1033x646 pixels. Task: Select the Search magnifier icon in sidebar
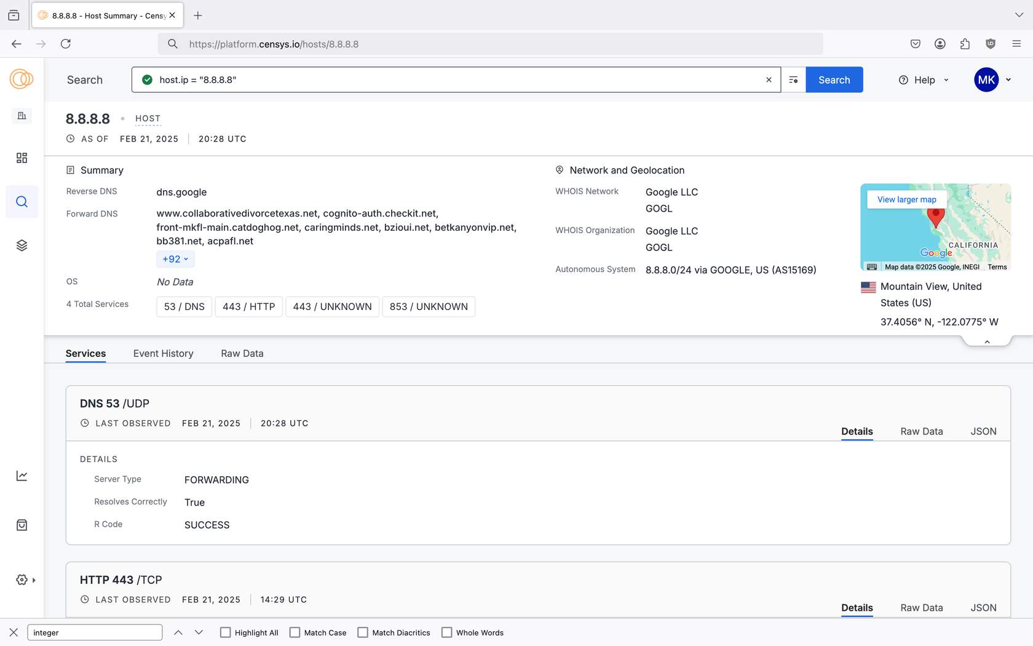22,202
